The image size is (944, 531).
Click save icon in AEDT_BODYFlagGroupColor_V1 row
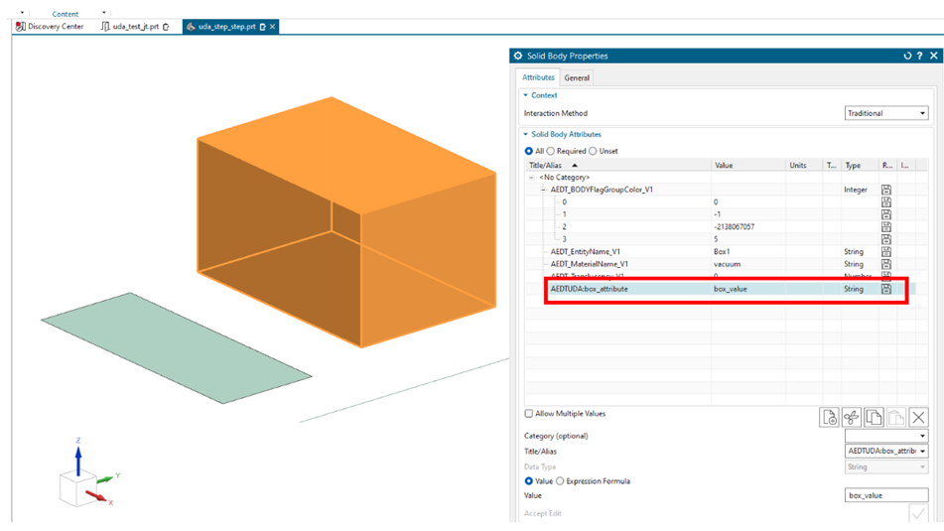coord(886,189)
